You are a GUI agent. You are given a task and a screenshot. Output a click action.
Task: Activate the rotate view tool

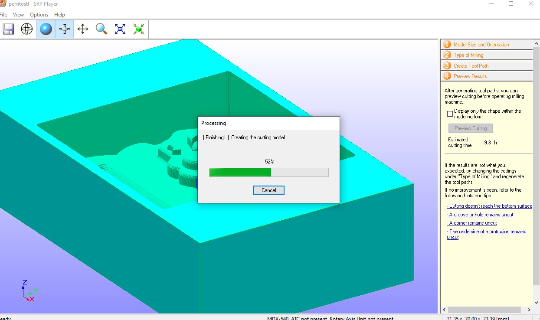65,29
